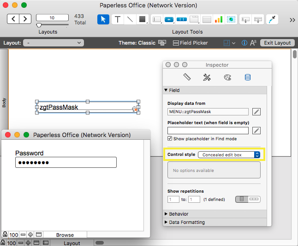Switch to Inspector Data tab
298x246 pixels.
pos(247,77)
